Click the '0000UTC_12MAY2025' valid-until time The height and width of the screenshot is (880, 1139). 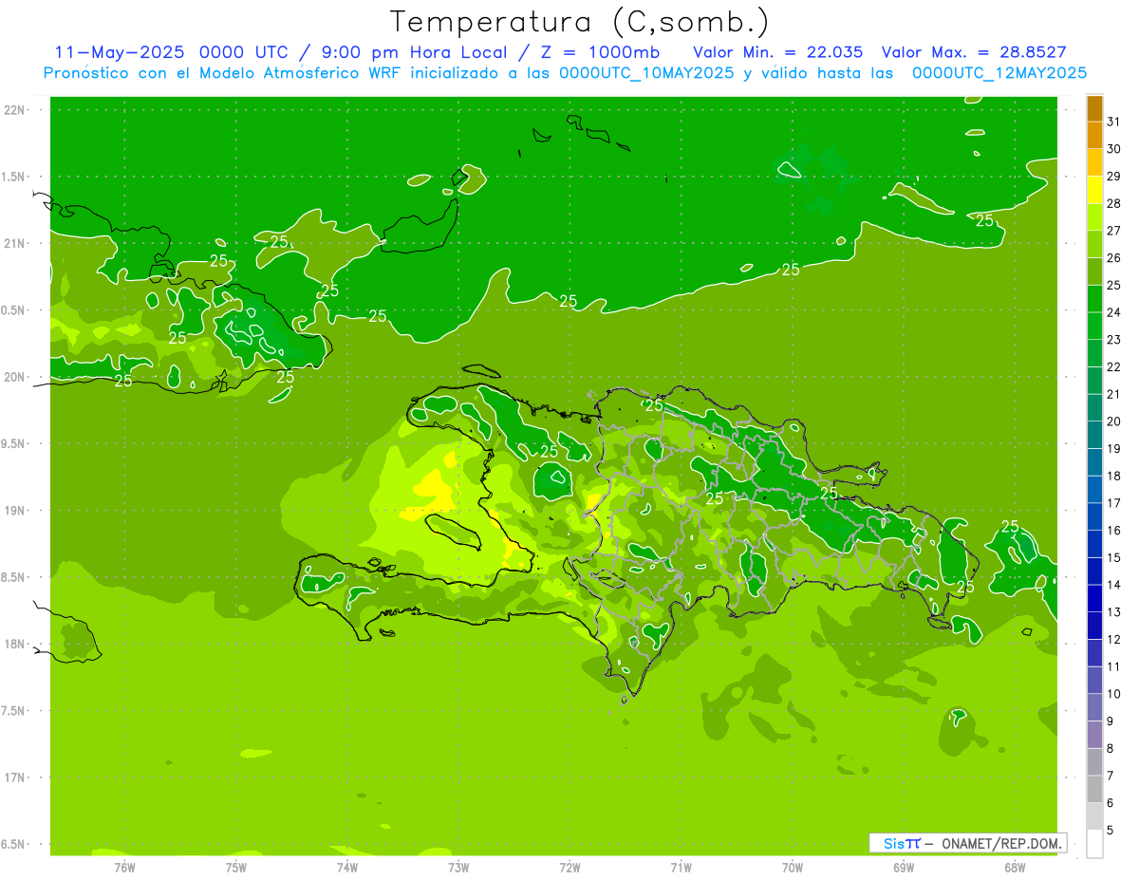(x=999, y=73)
